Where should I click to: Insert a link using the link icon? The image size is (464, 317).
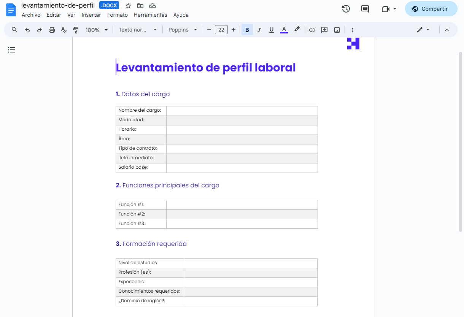click(x=312, y=29)
